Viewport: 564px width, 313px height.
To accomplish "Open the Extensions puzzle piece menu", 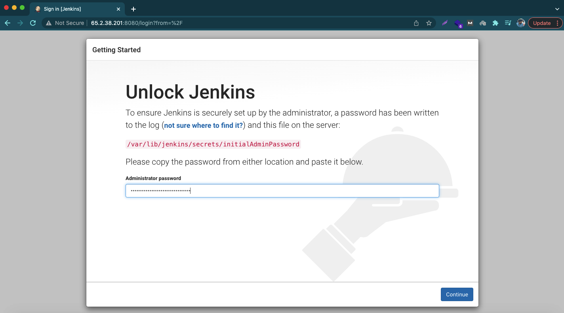I will pos(495,23).
